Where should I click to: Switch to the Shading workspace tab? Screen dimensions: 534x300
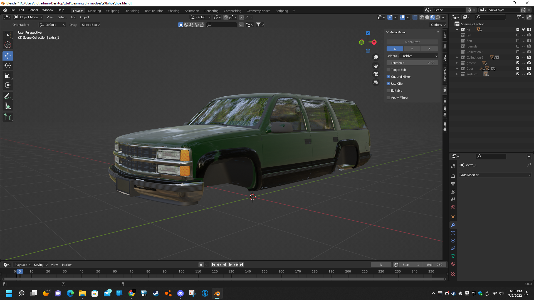174,11
